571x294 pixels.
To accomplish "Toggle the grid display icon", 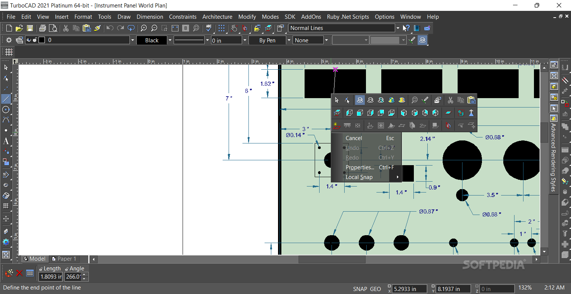I will pos(9,52).
